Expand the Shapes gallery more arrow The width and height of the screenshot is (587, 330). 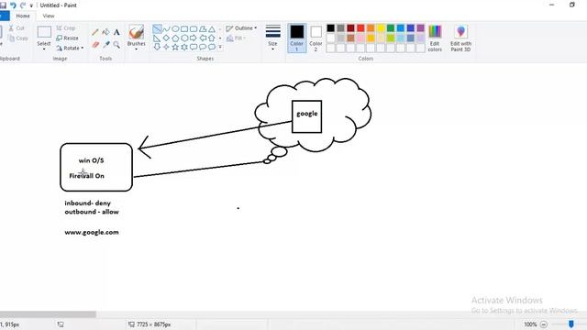pyautogui.click(x=220, y=47)
